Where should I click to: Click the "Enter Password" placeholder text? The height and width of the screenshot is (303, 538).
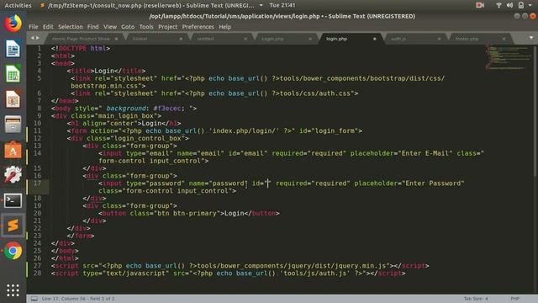pos(433,183)
